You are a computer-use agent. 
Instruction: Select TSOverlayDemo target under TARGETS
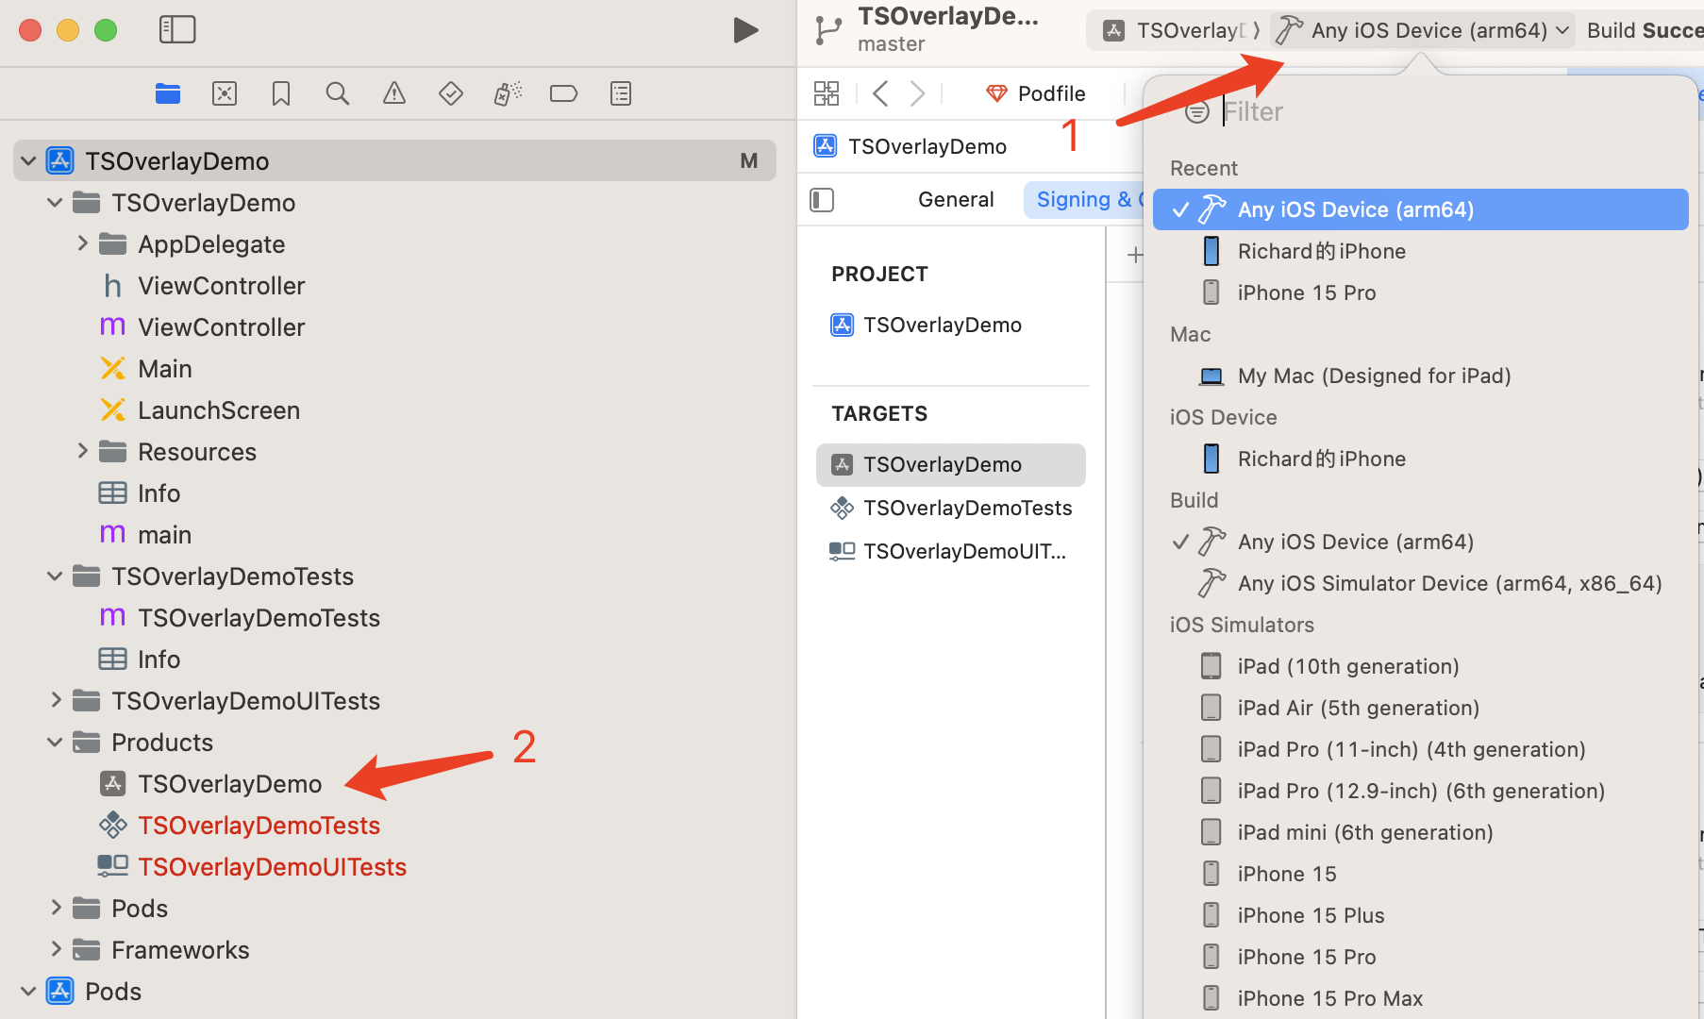pos(951,464)
